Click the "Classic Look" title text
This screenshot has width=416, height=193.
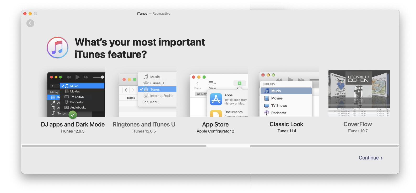pos(287,124)
